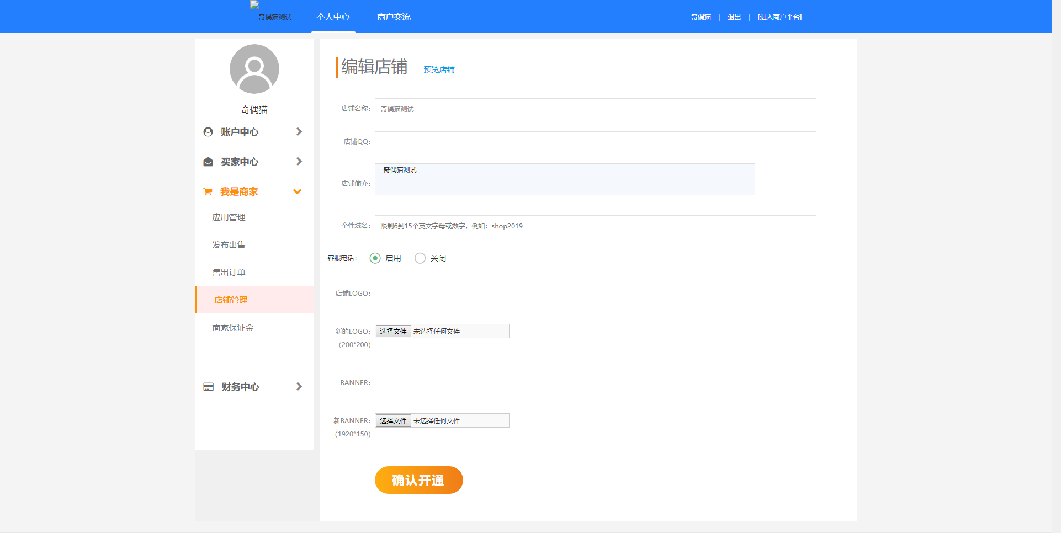Click the 财务中心 menu label
This screenshot has width=1061, height=533.
tap(241, 387)
